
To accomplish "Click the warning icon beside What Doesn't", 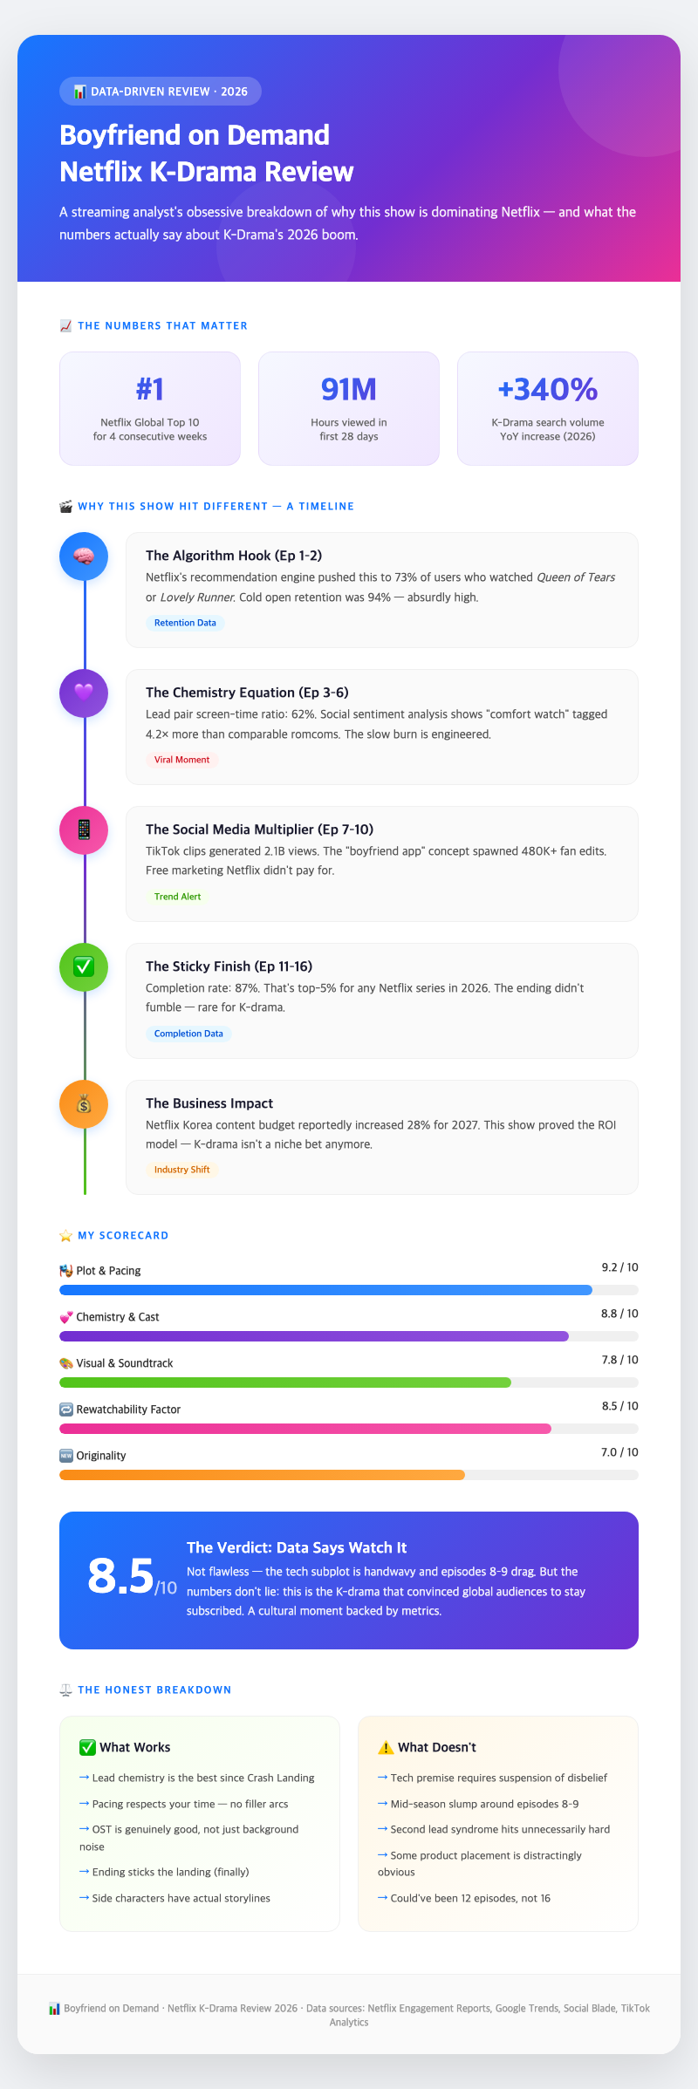I will point(386,1747).
